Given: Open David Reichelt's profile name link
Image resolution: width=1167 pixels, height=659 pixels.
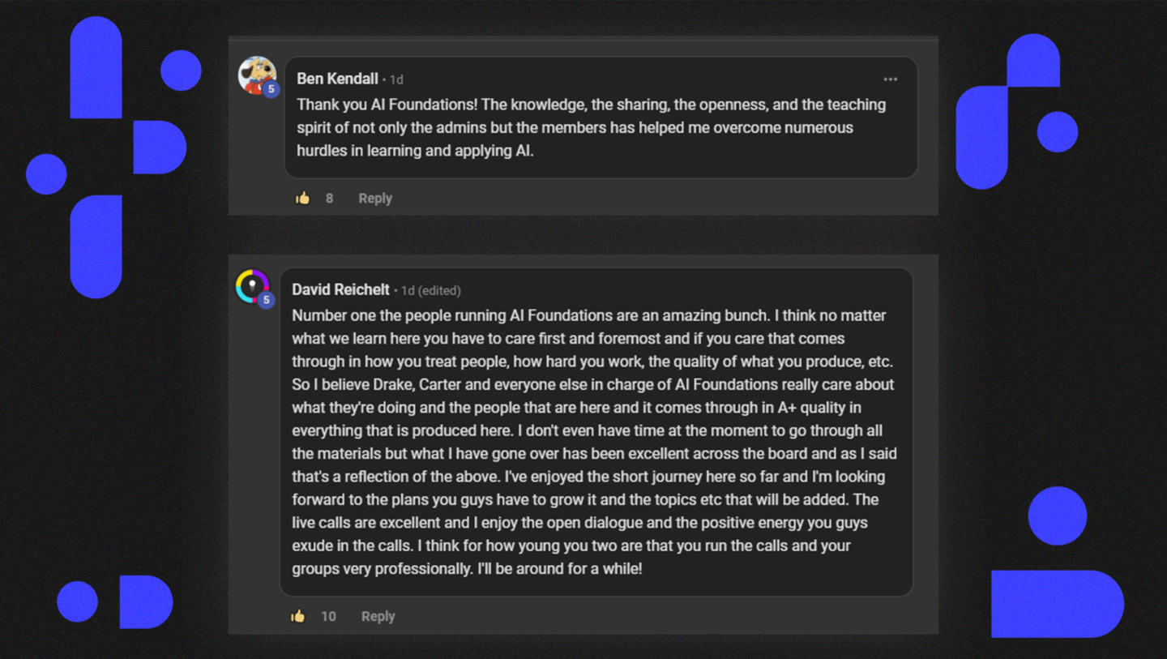Looking at the screenshot, I should 340,289.
